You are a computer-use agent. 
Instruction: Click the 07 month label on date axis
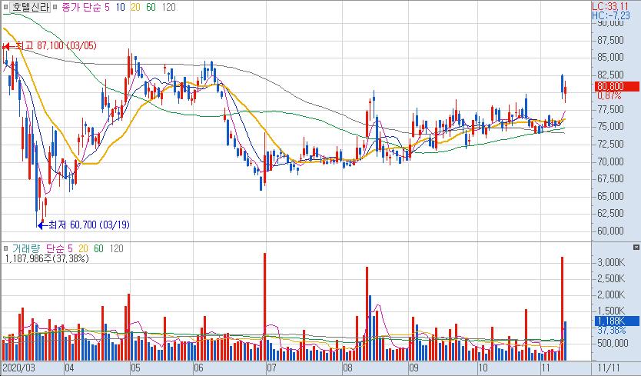pos(271,368)
